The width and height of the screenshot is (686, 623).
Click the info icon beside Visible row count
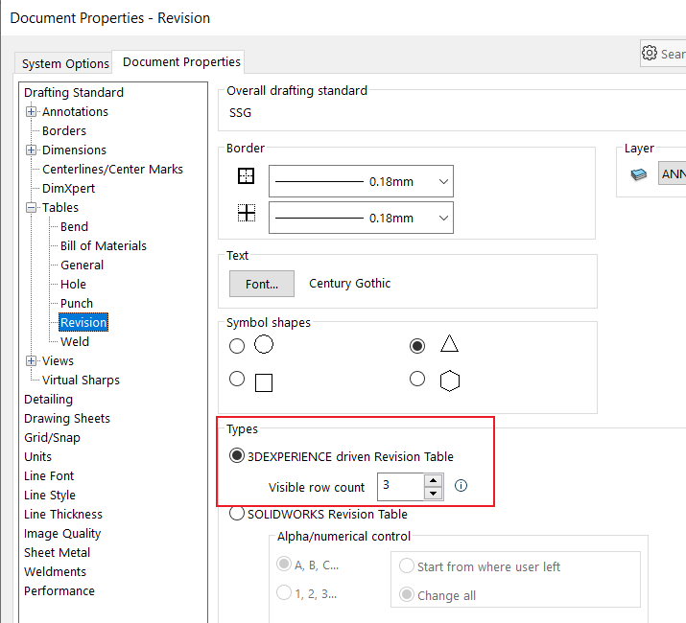click(461, 486)
